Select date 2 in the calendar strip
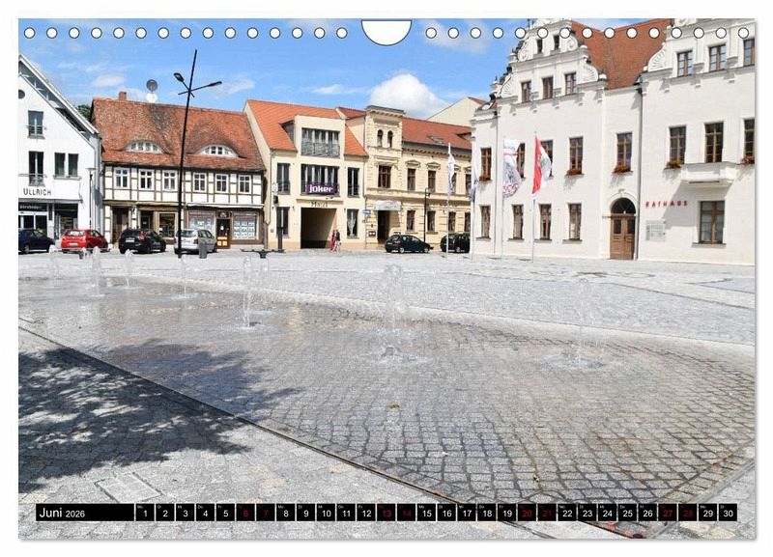The image size is (773, 557). pyautogui.click(x=165, y=513)
